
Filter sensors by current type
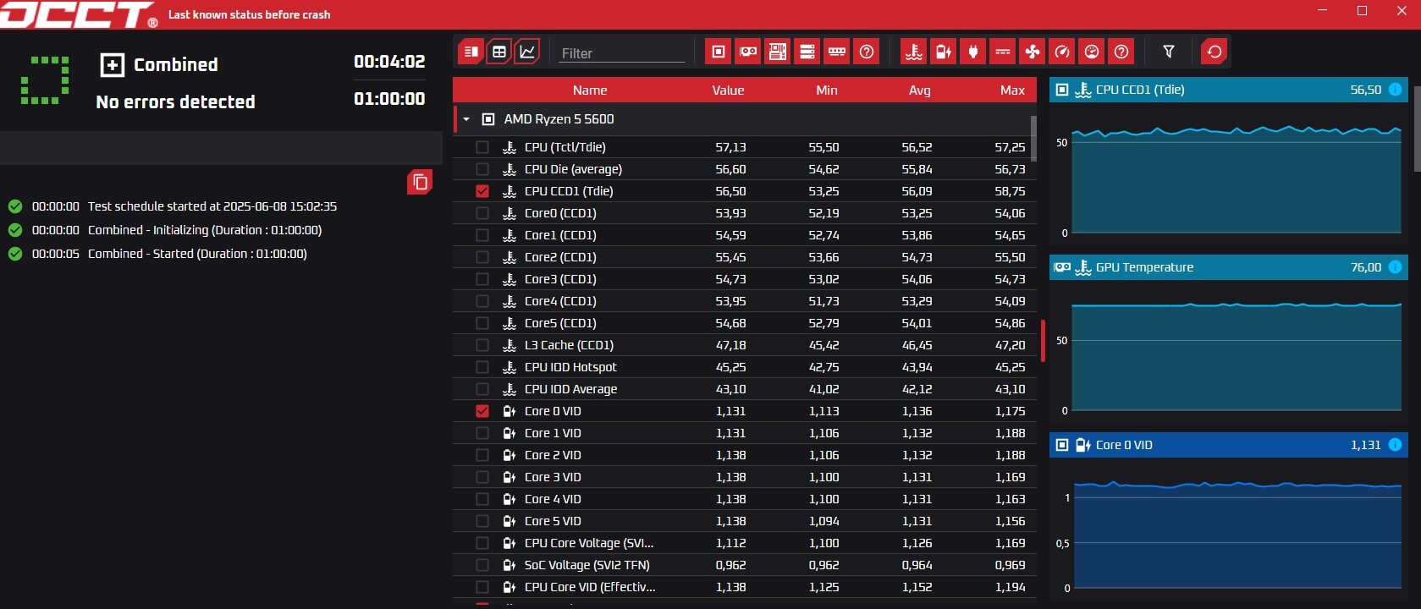point(1003,52)
